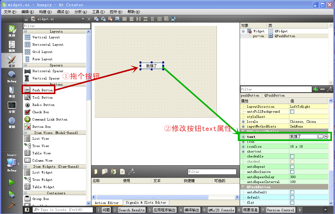Open the Debug mode in sidebar
This screenshot has height=214, width=335.
tap(12, 76)
